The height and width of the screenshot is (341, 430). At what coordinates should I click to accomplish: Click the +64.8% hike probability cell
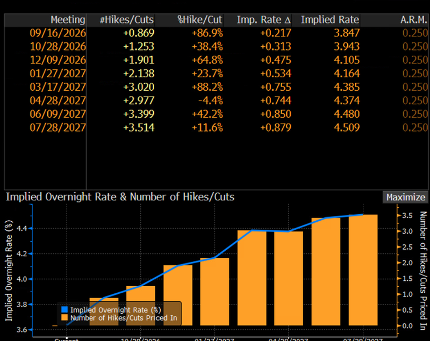207,60
